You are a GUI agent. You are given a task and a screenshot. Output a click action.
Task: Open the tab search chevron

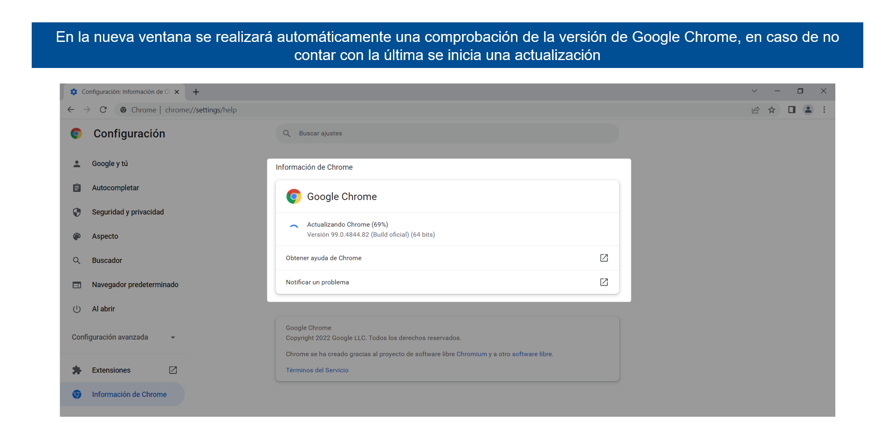coord(754,91)
